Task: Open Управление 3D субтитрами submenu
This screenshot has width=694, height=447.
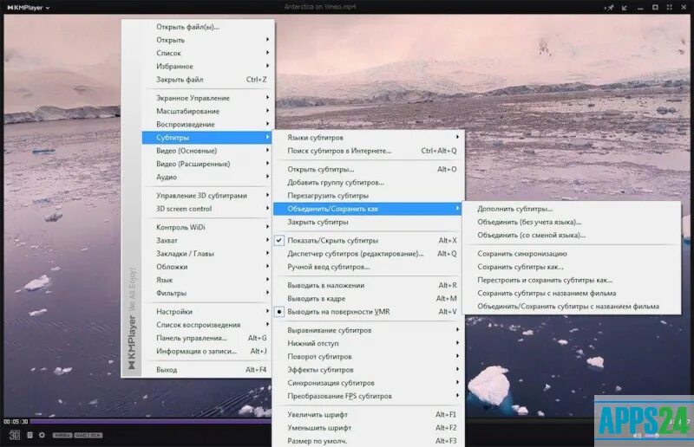Action: click(207, 196)
